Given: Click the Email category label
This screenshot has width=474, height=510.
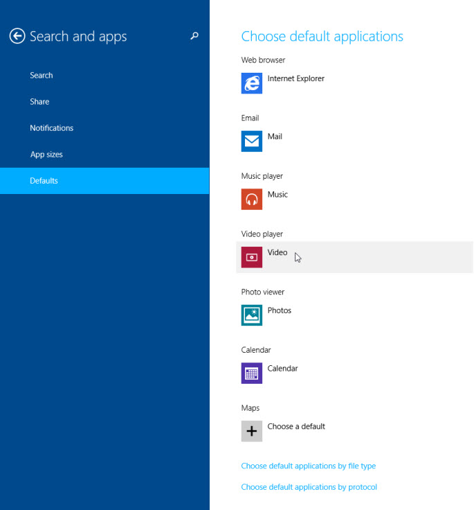Looking at the screenshot, I should [250, 118].
